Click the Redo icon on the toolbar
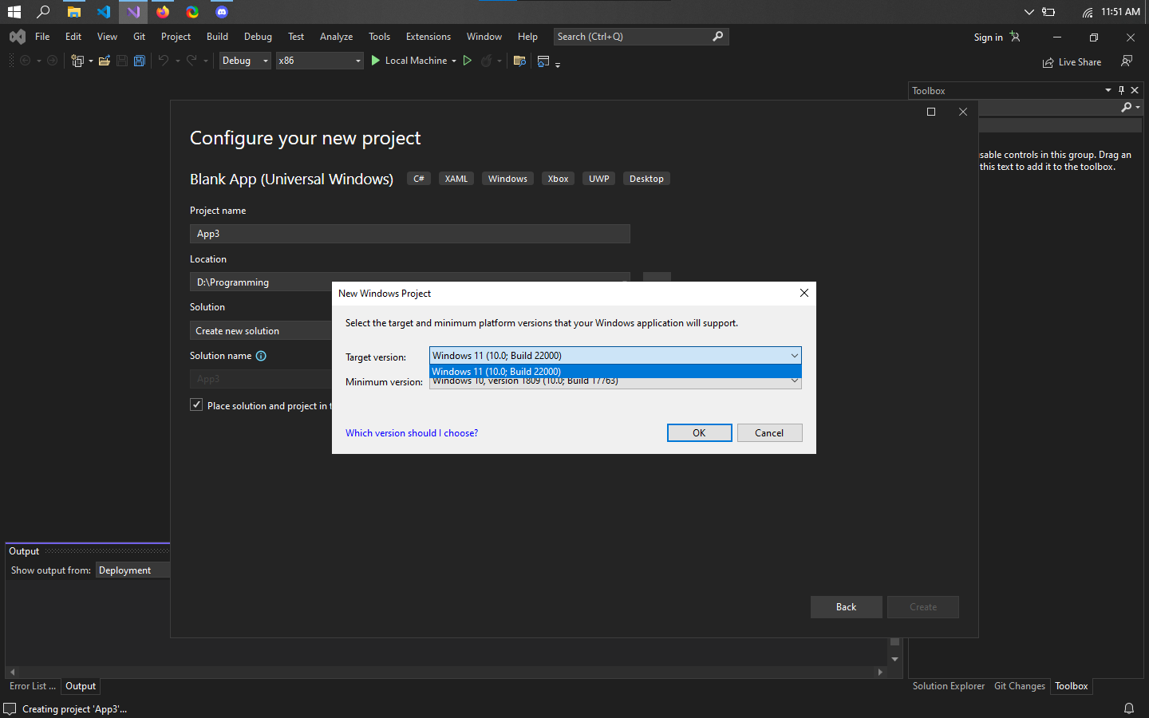The height and width of the screenshot is (718, 1149). (x=191, y=61)
